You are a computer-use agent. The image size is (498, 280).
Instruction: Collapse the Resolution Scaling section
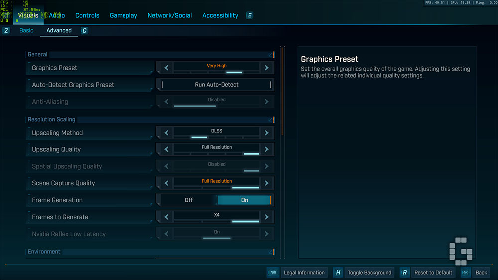tap(271, 120)
